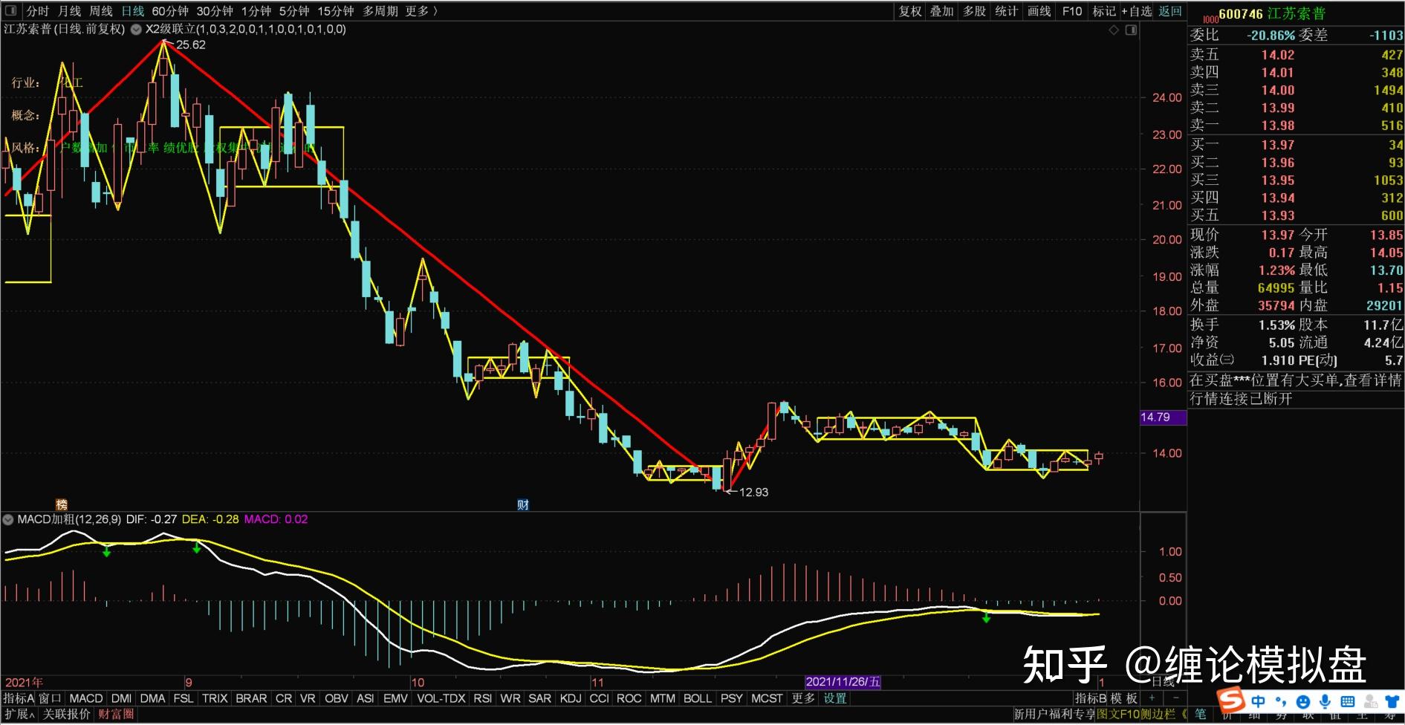Select the 日线 daily chart tab
Viewport: 1405px width, 725px height.
[133, 11]
